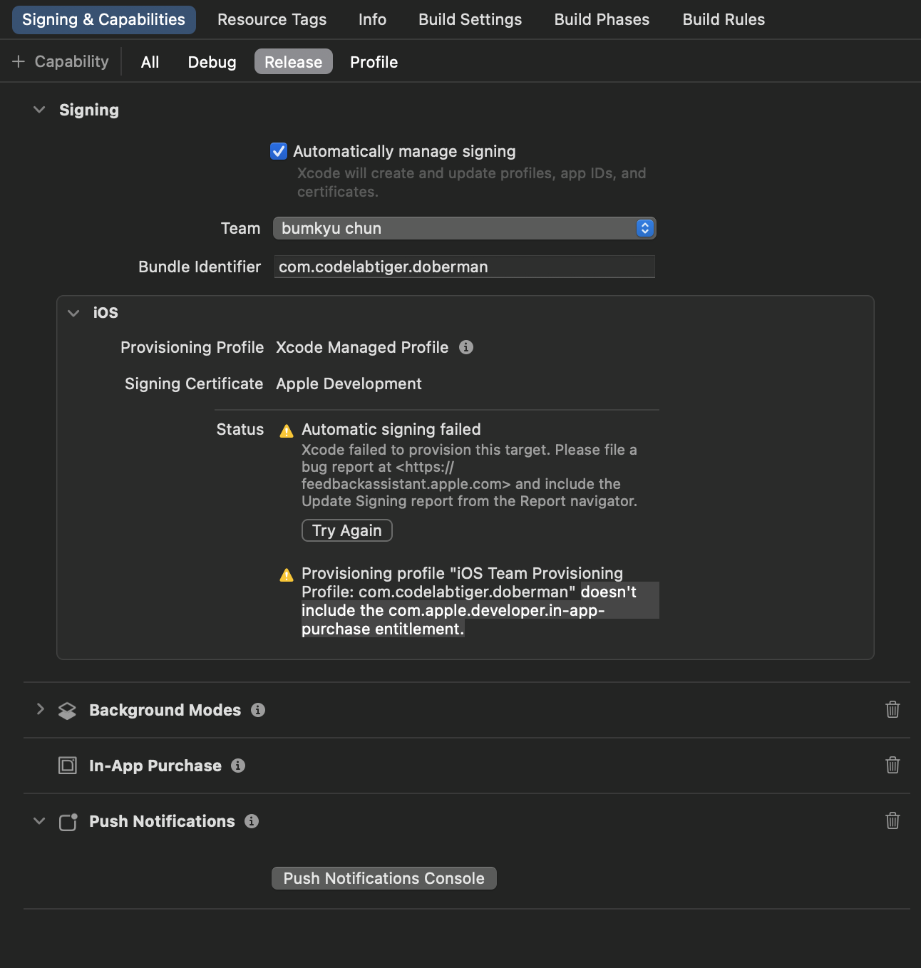Click the Push Notifications title
This screenshot has height=968, width=921.
(162, 821)
